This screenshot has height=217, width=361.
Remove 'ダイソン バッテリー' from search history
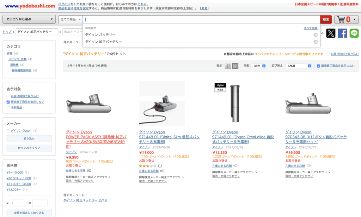[x=316, y=35]
